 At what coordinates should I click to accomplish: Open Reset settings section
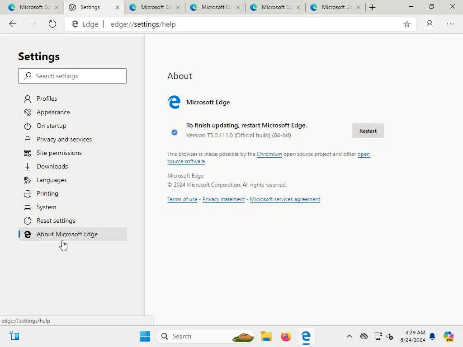point(73,220)
